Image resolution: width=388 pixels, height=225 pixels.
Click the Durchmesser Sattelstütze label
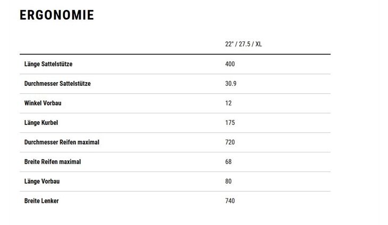(x=57, y=84)
